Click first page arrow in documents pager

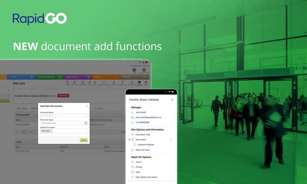pos(18,132)
